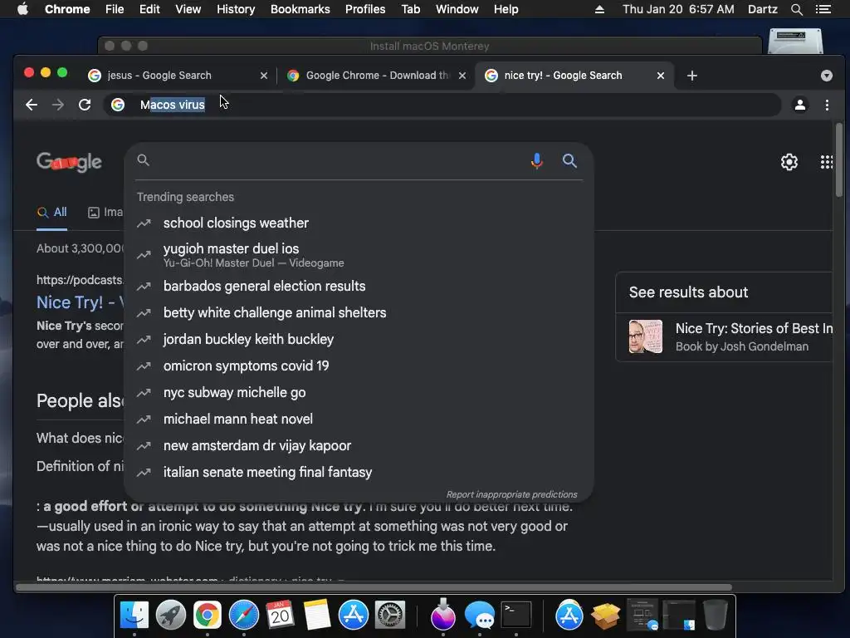Open Terminal from the Dock

(x=515, y=616)
